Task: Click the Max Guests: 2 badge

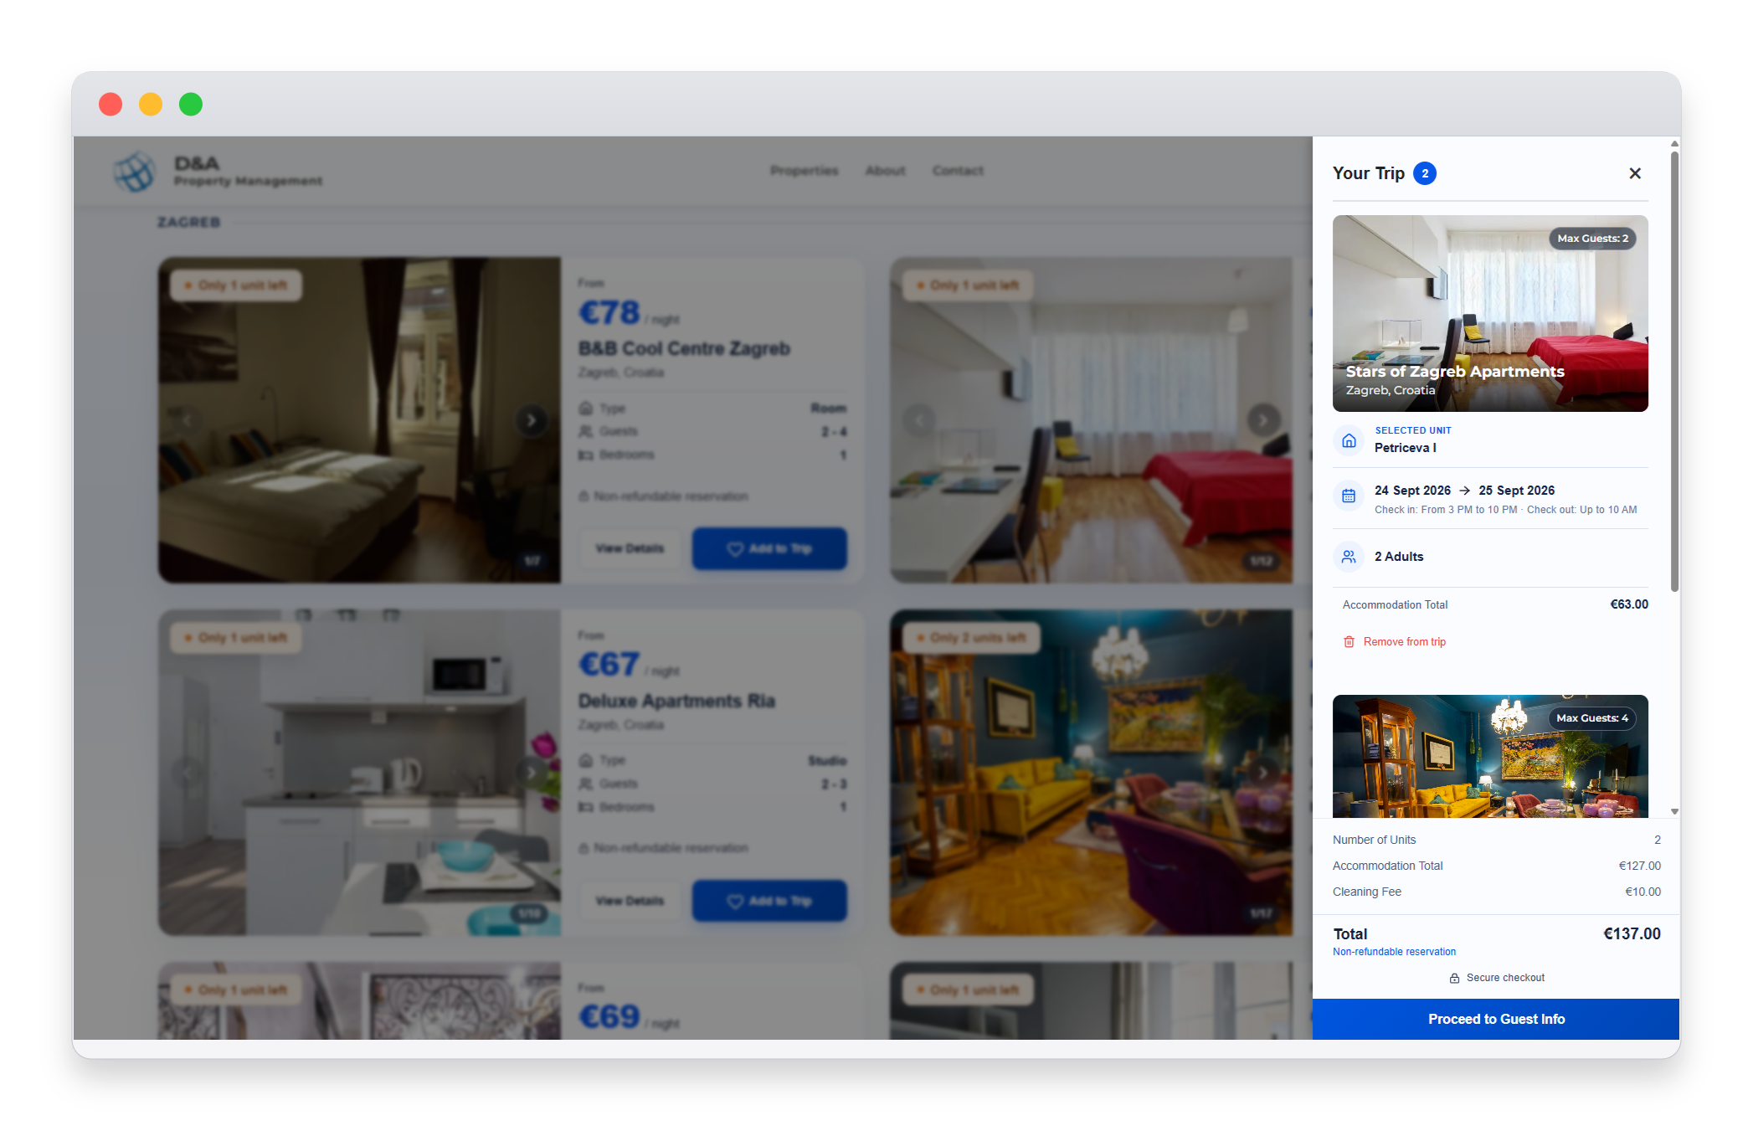Action: [1591, 239]
